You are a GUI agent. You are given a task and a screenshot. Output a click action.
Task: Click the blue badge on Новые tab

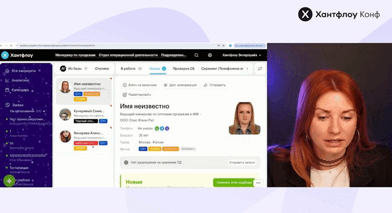coord(164,69)
